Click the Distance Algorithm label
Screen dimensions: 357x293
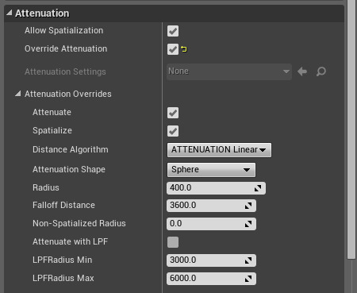click(71, 149)
